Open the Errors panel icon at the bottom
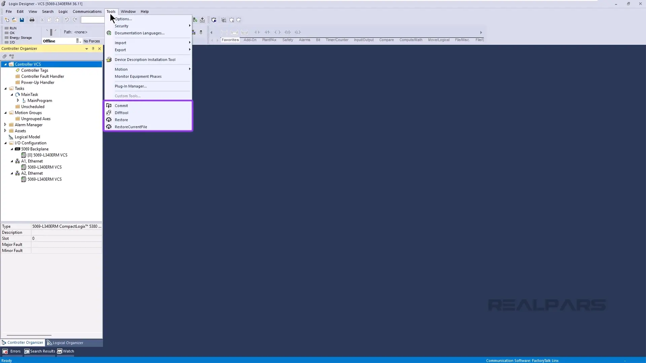Screen dimensions: 646x363 pyautogui.click(x=5, y=351)
